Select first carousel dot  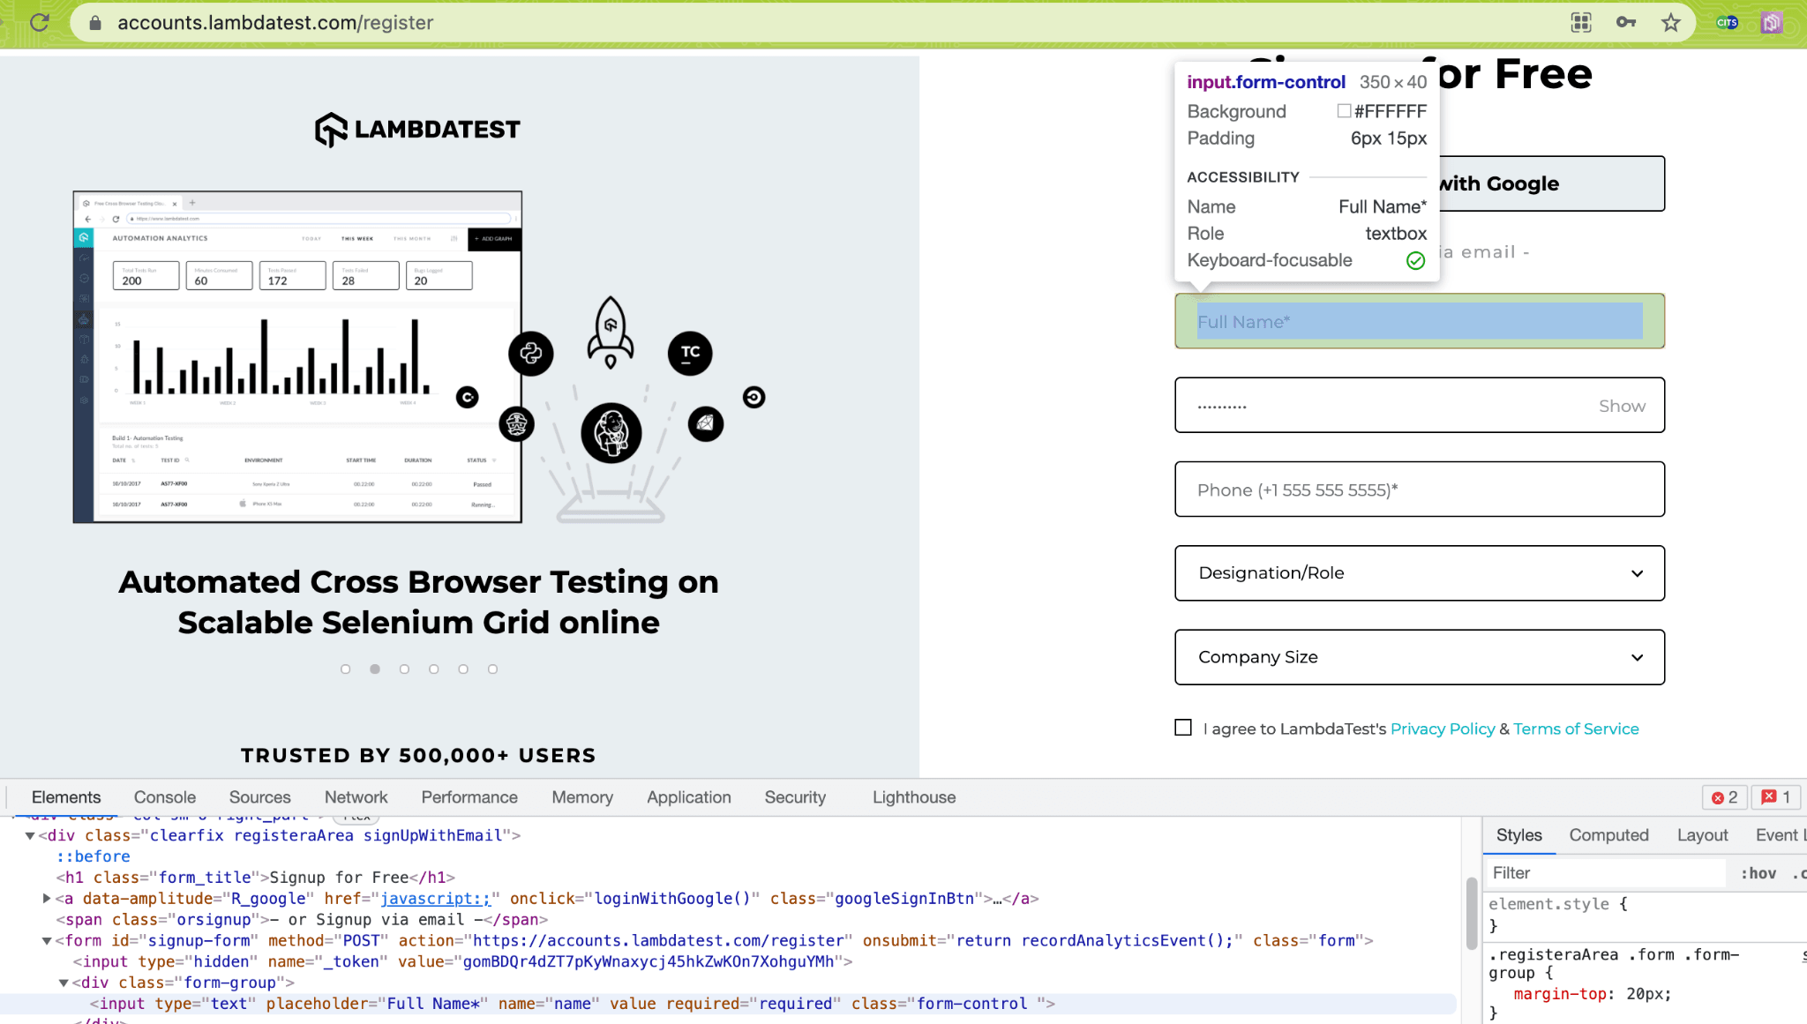coord(346,669)
